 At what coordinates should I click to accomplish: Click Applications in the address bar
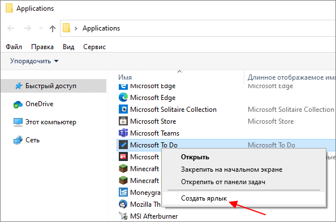pos(101,28)
